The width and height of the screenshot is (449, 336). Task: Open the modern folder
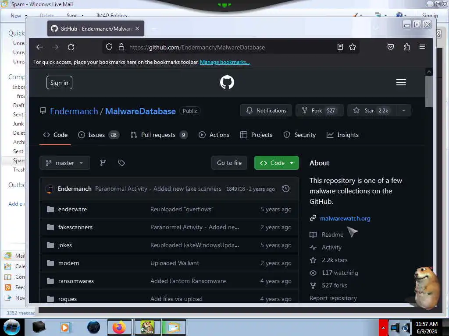tap(69, 263)
